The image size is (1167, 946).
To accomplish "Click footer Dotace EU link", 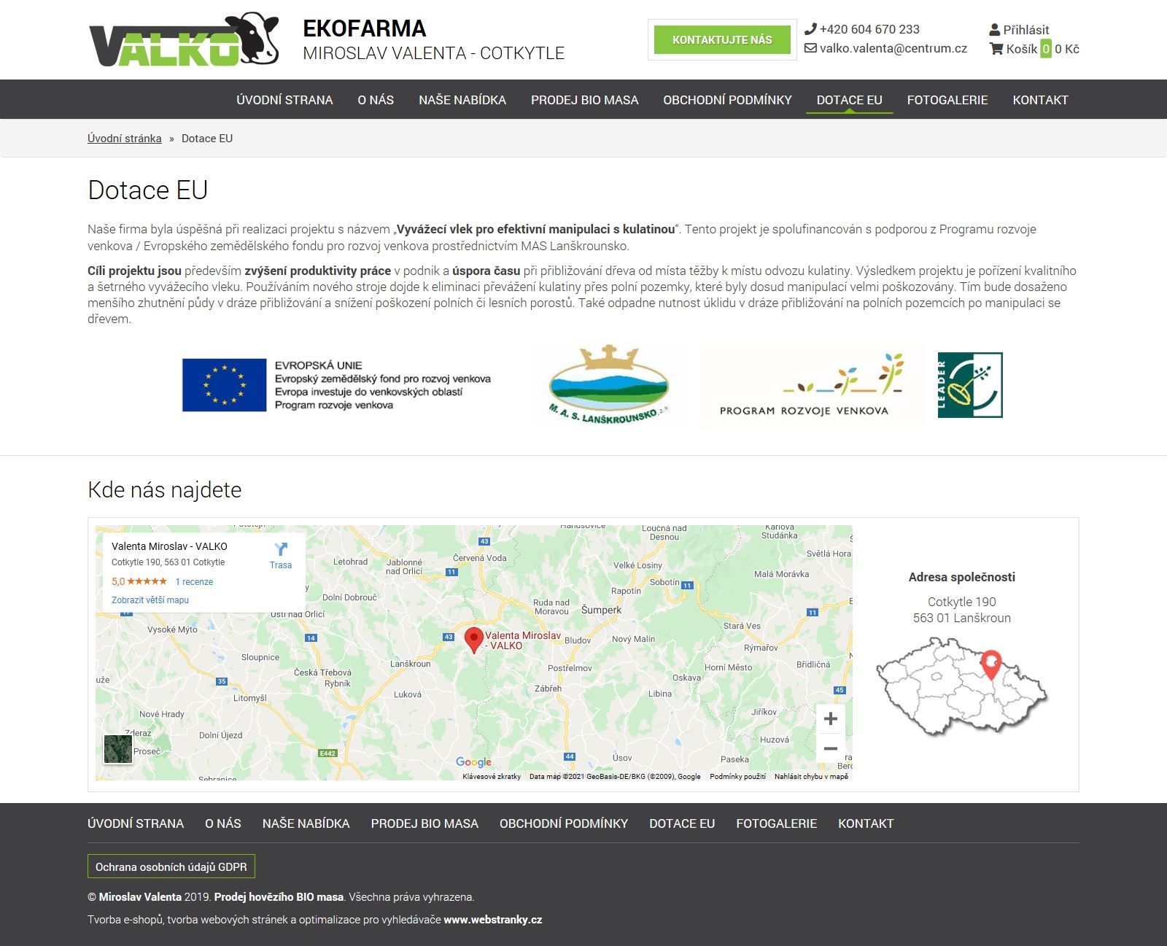I will 682,823.
